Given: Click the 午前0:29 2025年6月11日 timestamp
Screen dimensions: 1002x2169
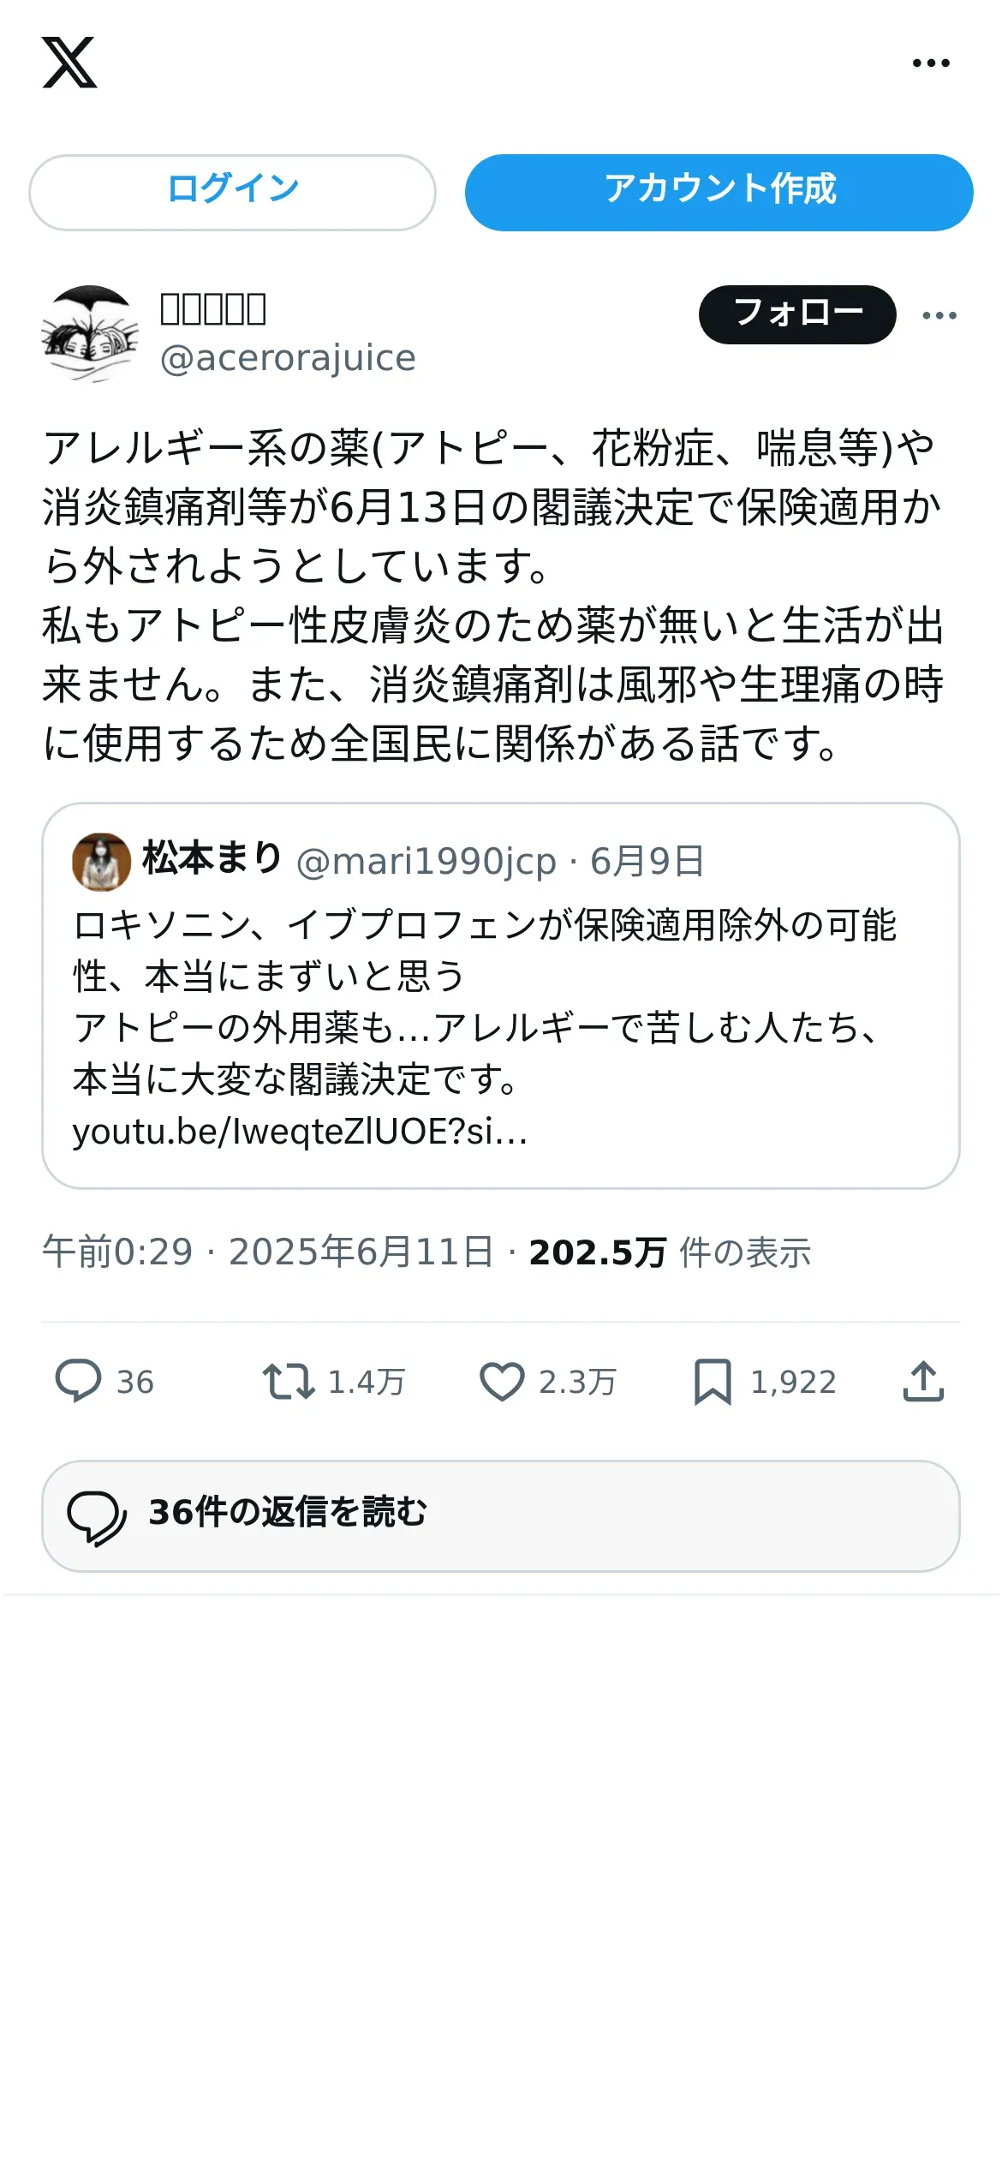Looking at the screenshot, I should [268, 1252].
